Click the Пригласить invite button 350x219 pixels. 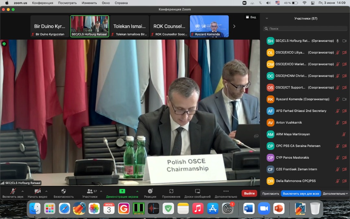click(271, 193)
